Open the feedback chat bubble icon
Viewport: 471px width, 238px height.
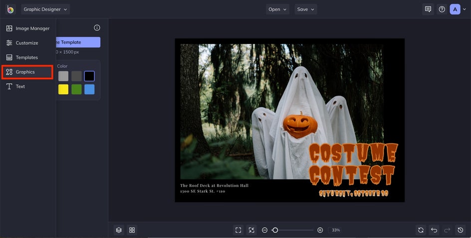point(428,9)
